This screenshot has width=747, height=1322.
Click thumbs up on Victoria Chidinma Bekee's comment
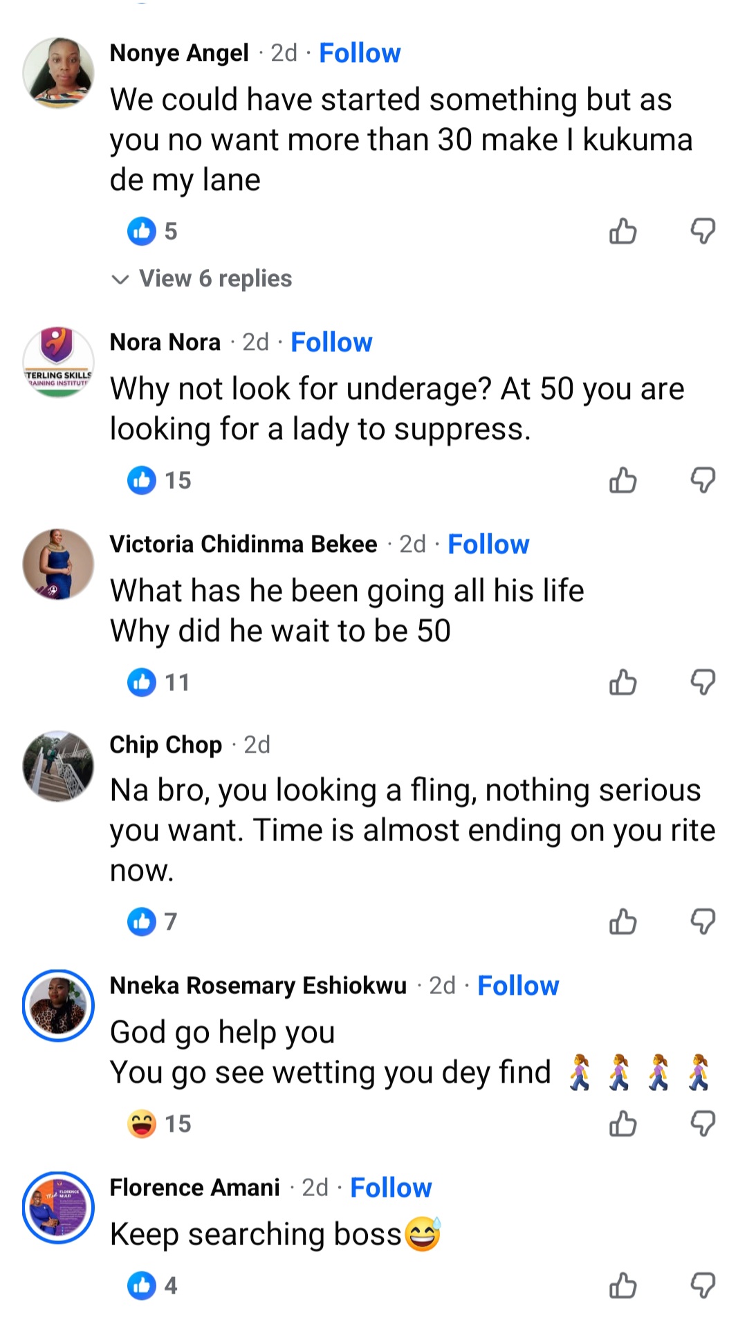pos(622,682)
